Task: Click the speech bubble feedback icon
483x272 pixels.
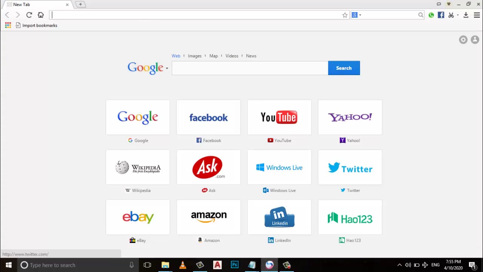Action: (439, 4)
